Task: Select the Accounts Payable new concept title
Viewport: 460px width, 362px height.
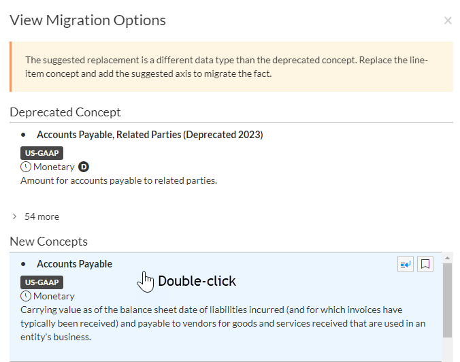Action: [74, 264]
